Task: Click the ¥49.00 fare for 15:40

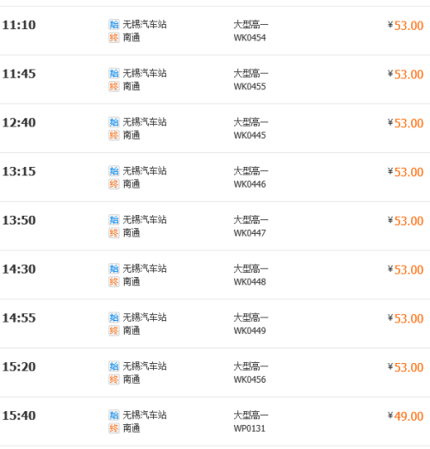Action: coord(405,416)
